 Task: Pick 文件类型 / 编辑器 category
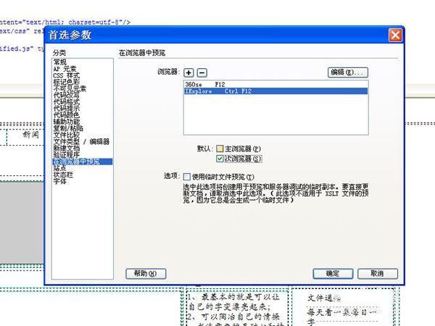[x=81, y=142]
